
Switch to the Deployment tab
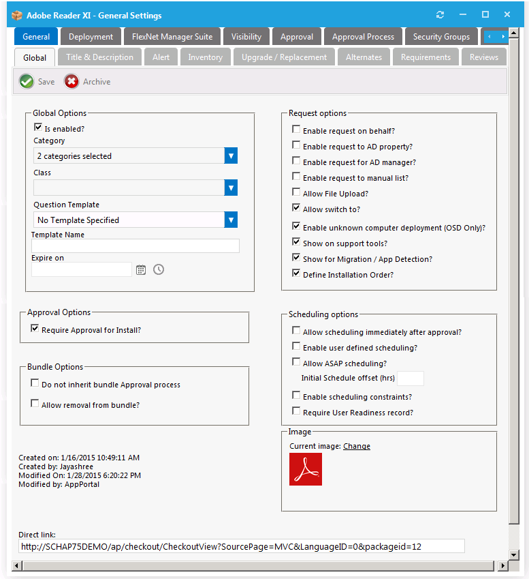[91, 37]
